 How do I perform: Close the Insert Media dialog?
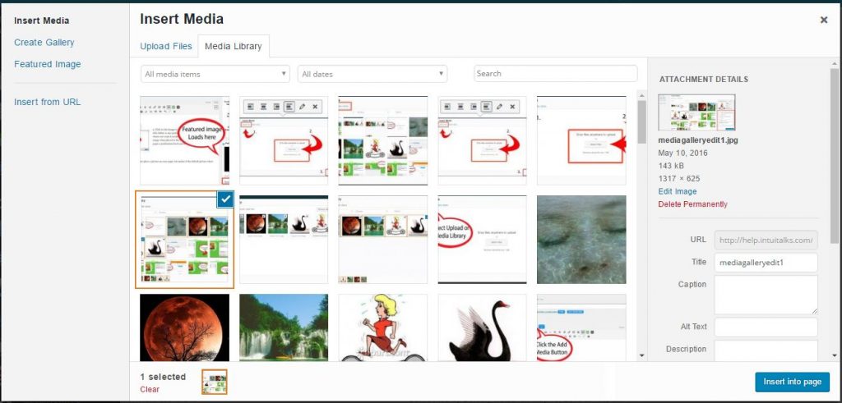point(823,20)
